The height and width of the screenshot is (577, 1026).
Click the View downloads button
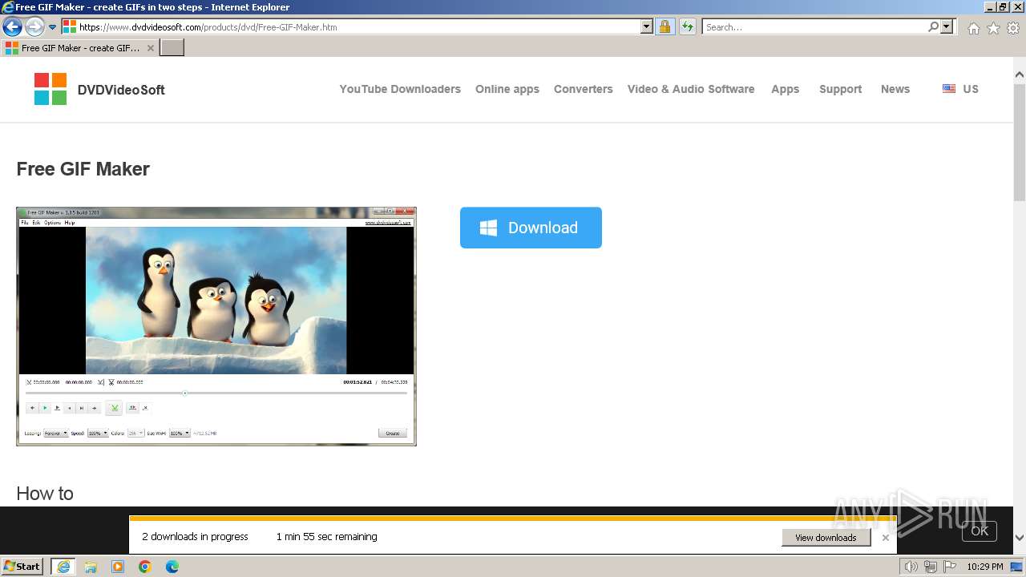826,538
